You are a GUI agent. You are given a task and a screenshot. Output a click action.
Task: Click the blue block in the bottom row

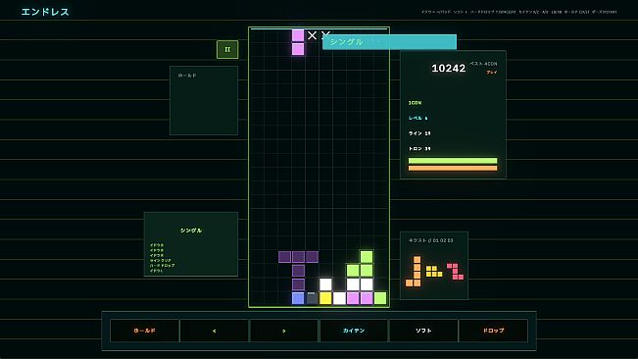(x=298, y=298)
